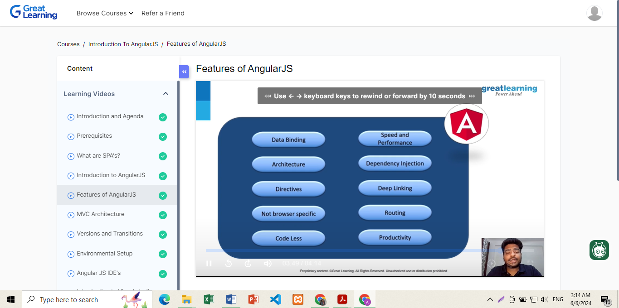Click green checkmark on MVC Architecture row
619x308 pixels.
tap(163, 215)
